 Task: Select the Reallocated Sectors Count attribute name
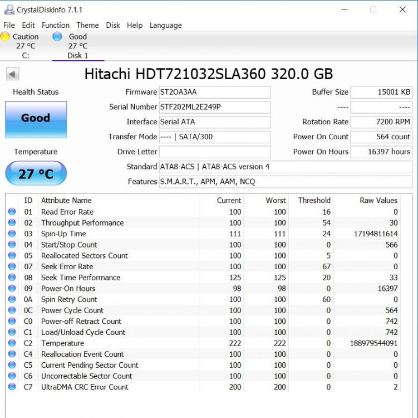pyautogui.click(x=85, y=255)
